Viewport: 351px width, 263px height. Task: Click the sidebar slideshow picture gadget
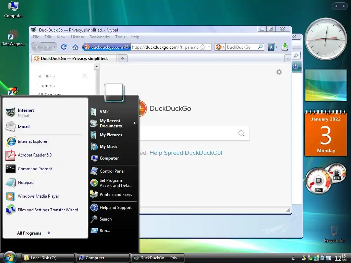(326, 85)
